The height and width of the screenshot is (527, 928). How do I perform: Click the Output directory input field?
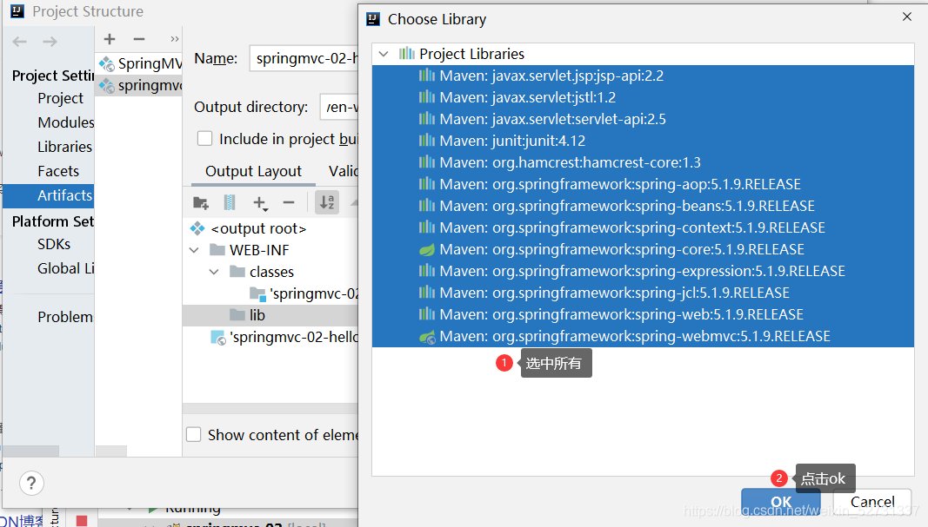(x=339, y=107)
